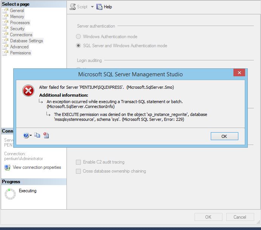Open View connection properties link
Viewport: 261px width, 230px height.
[37, 167]
